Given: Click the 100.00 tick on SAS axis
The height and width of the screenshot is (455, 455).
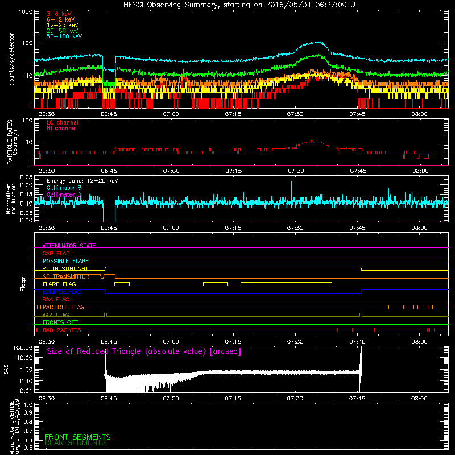Looking at the screenshot, I should [23, 348].
